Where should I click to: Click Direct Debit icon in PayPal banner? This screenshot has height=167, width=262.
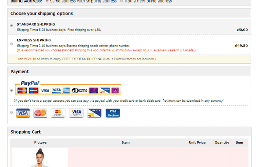point(80,91)
